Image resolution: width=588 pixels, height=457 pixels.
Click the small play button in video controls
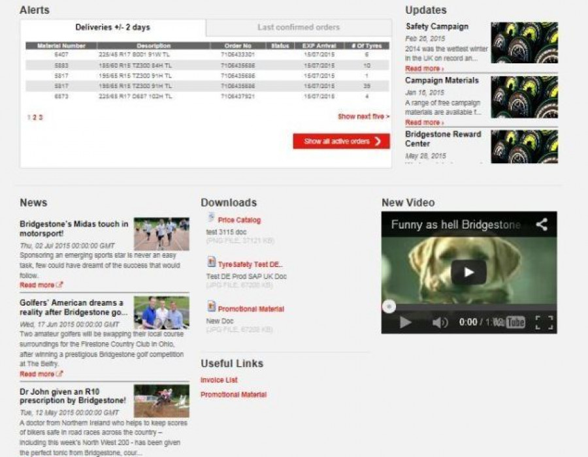405,322
